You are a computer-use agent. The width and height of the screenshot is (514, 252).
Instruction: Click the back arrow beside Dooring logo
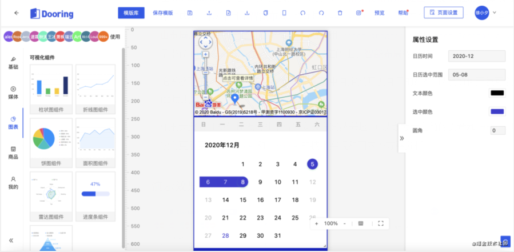16,13
